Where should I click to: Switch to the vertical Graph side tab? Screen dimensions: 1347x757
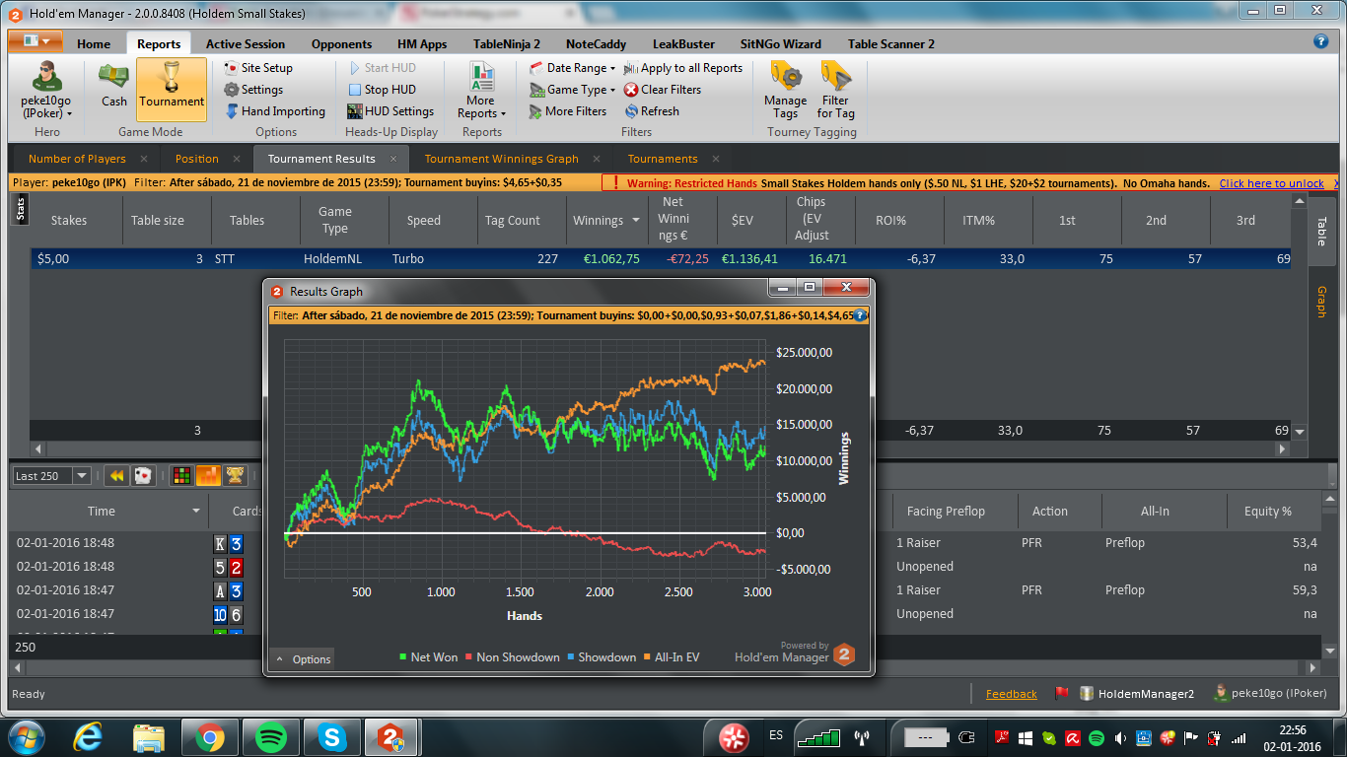pyautogui.click(x=1320, y=302)
